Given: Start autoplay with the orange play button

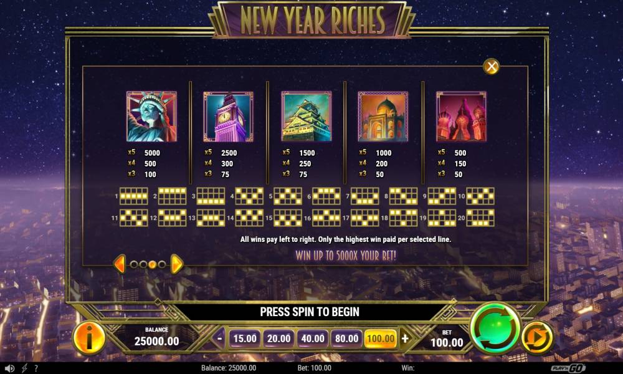Looking at the screenshot, I should (537, 337).
